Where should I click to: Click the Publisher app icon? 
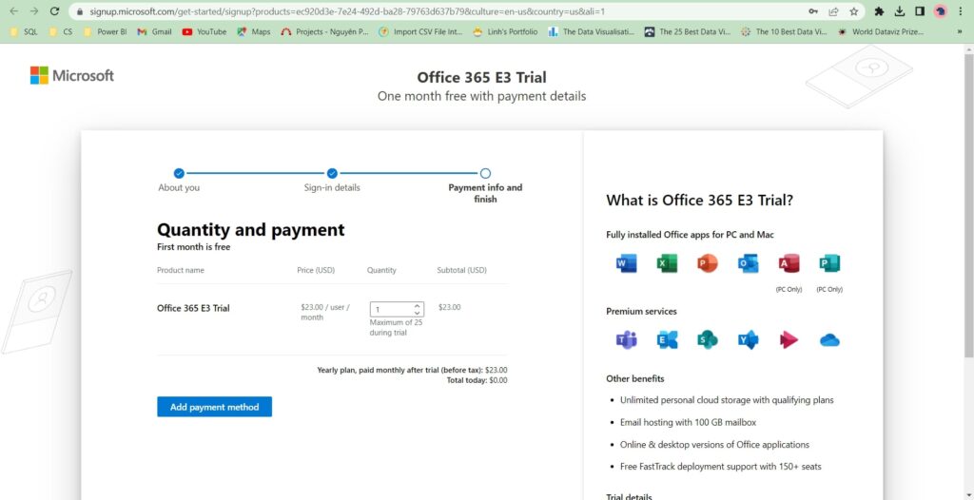[x=829, y=263]
